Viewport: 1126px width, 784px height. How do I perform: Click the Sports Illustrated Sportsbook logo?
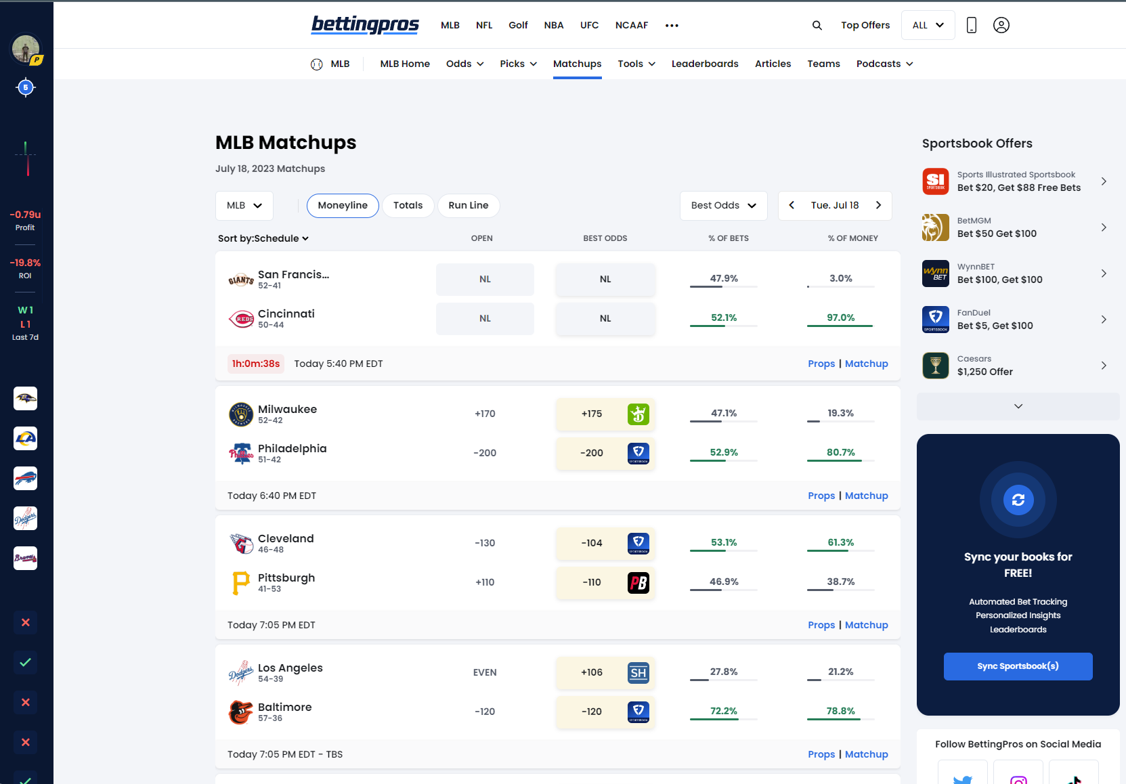pyautogui.click(x=936, y=181)
